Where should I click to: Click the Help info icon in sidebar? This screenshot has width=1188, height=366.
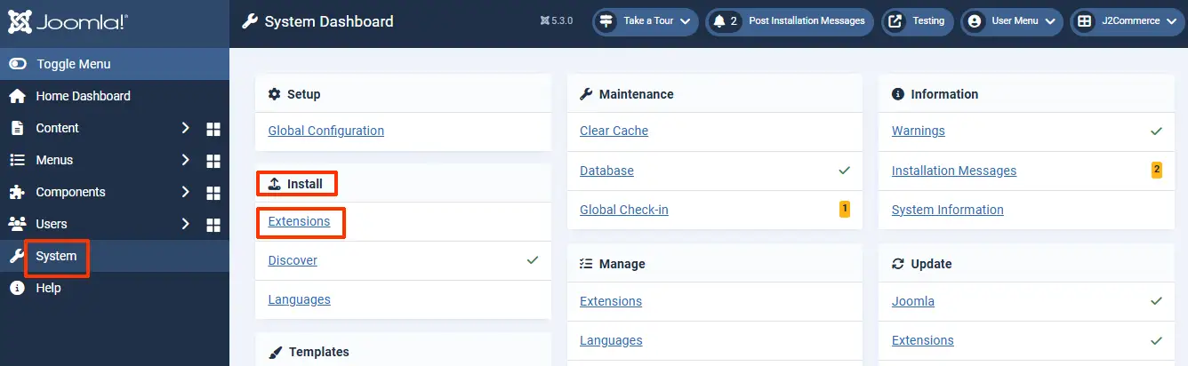pos(17,288)
